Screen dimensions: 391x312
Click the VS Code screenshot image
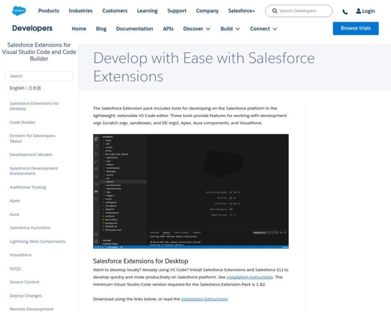[191, 191]
